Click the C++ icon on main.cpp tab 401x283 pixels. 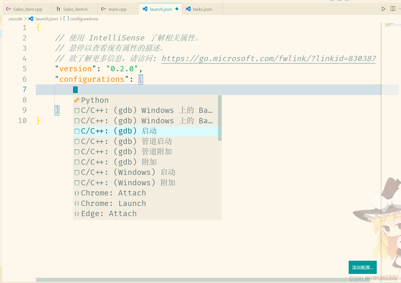pos(104,9)
